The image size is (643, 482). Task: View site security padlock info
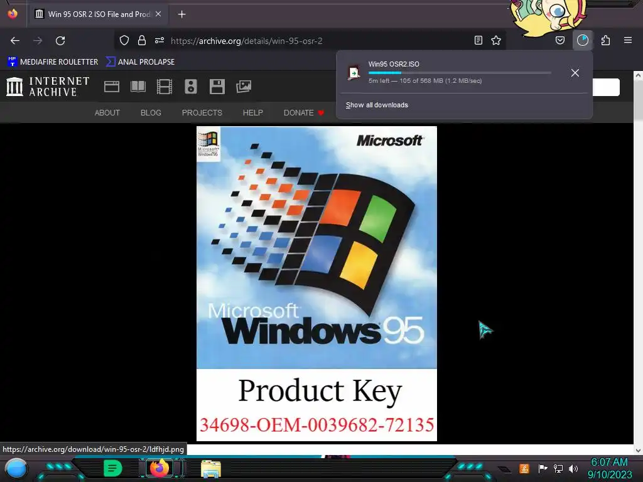click(142, 40)
